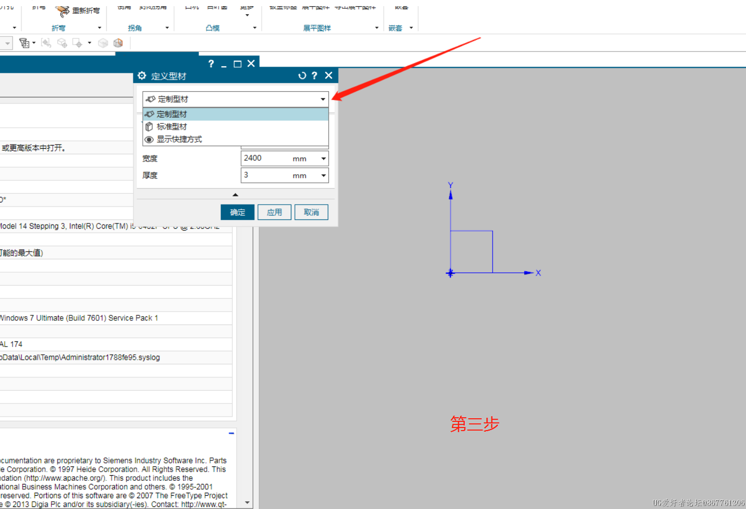Click the Windows 7 Ultimate information row
Viewport: 746px width, 509px height.
click(x=116, y=318)
